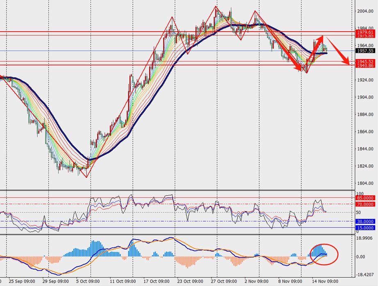Click the 8 Nov 09:00 time axis label

point(290,281)
